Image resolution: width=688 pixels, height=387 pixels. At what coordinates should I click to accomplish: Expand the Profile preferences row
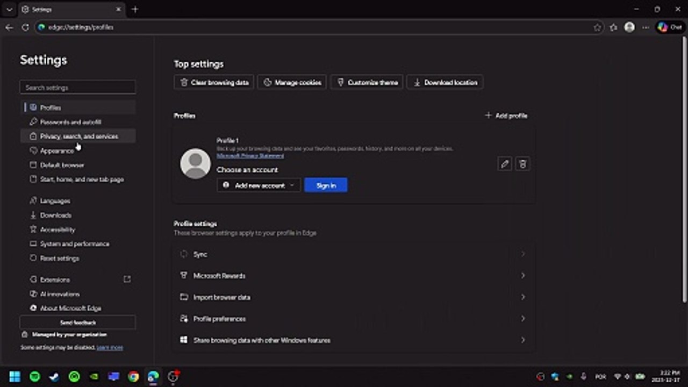(354, 319)
